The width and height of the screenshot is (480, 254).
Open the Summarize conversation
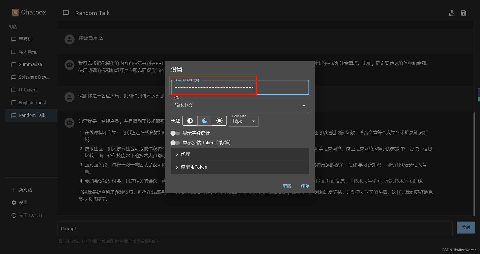tap(31, 64)
